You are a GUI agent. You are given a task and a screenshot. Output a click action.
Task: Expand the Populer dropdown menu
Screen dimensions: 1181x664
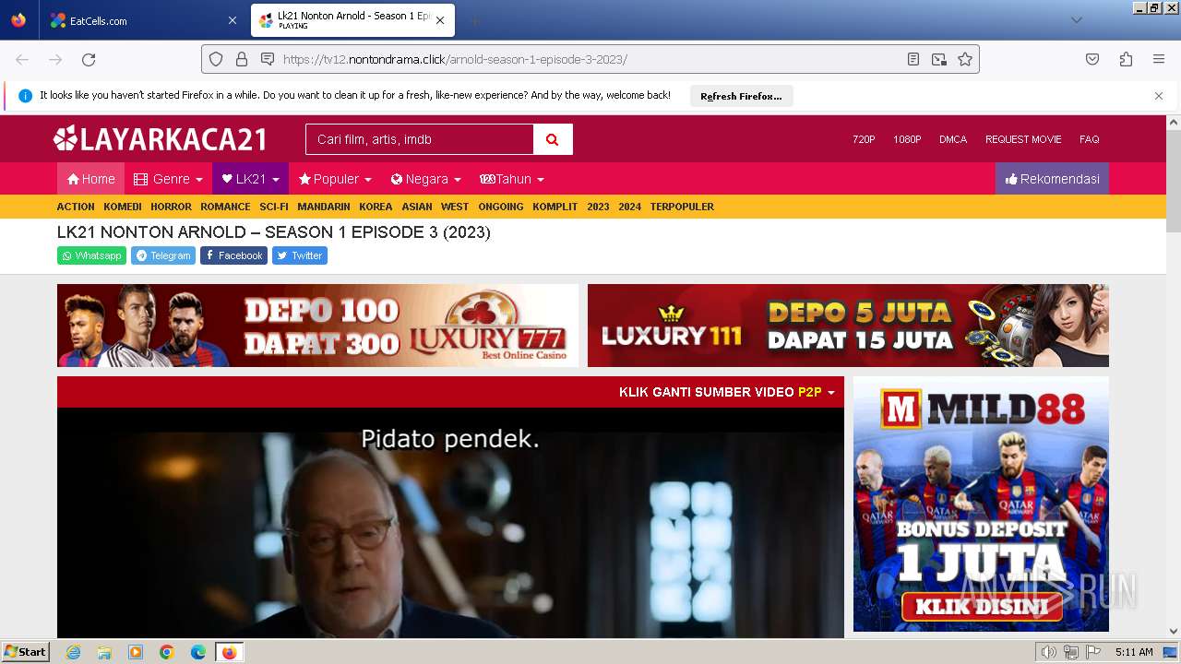click(x=335, y=179)
